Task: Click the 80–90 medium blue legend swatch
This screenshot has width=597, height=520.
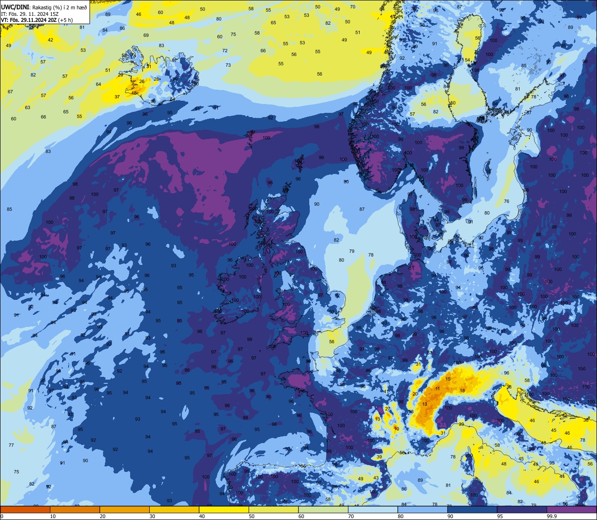Action: coord(423,509)
